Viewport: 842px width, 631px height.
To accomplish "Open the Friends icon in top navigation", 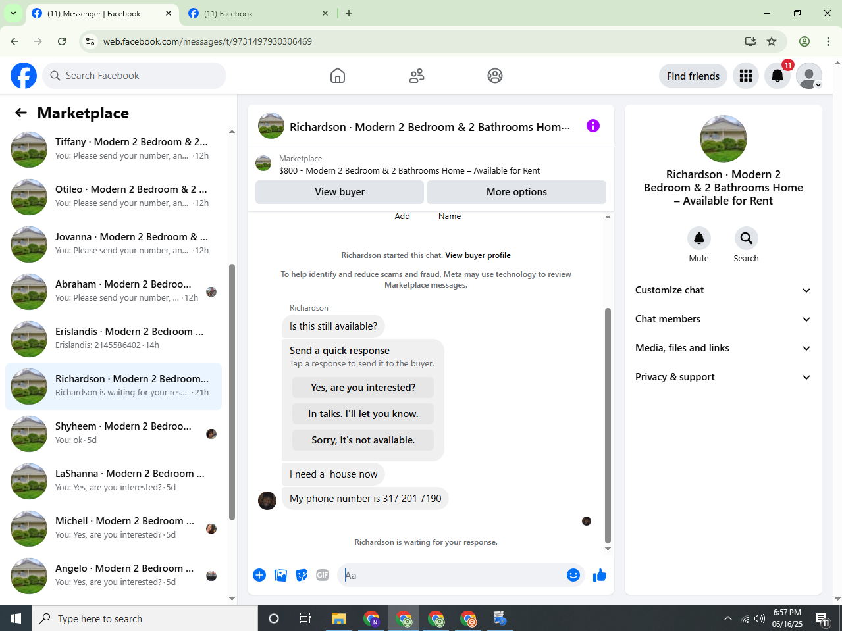I will [417, 76].
